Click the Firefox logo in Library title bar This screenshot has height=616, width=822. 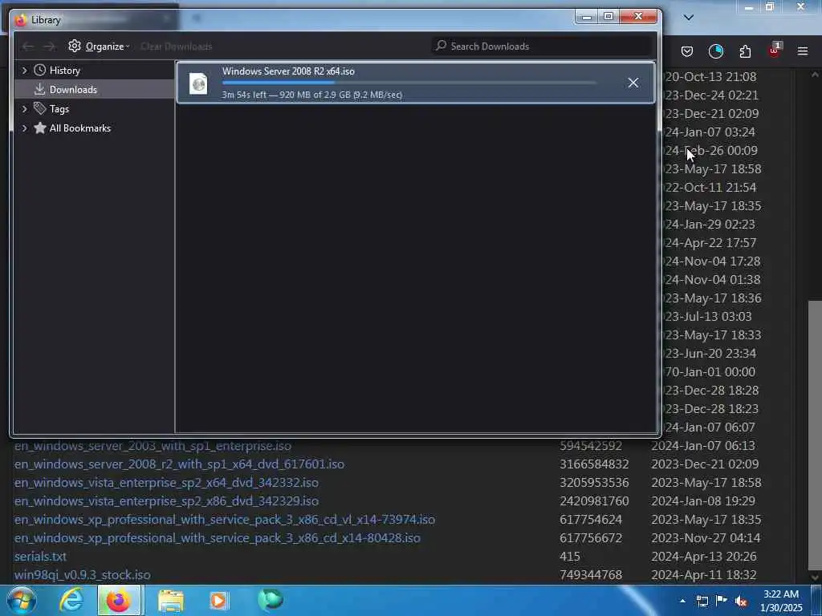[20, 20]
